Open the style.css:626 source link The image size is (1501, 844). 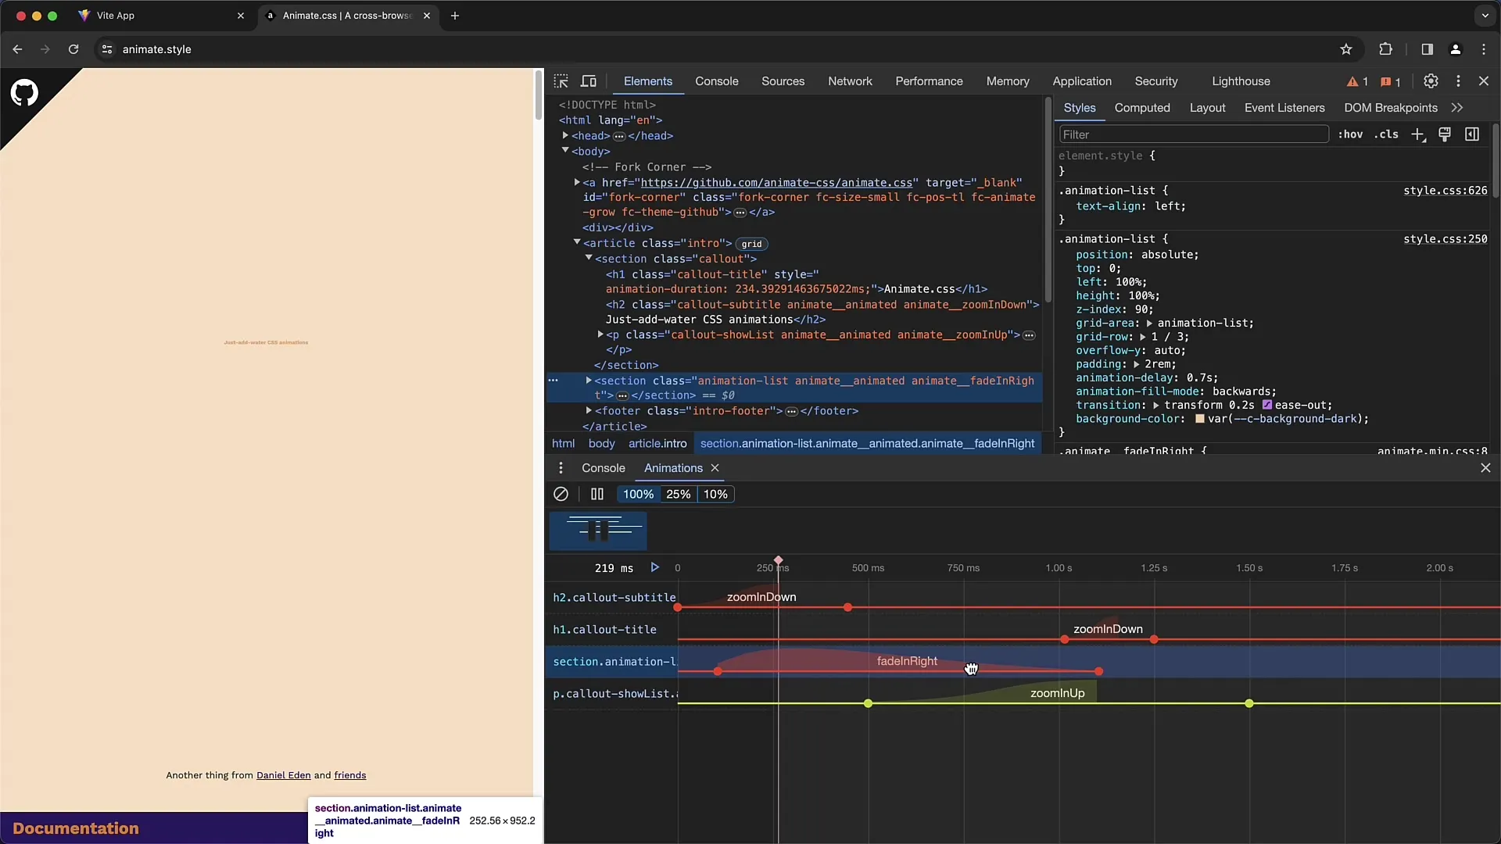(1445, 191)
